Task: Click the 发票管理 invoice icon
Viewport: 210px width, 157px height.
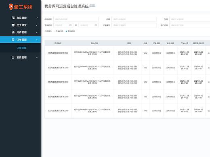Action: pos(13,58)
